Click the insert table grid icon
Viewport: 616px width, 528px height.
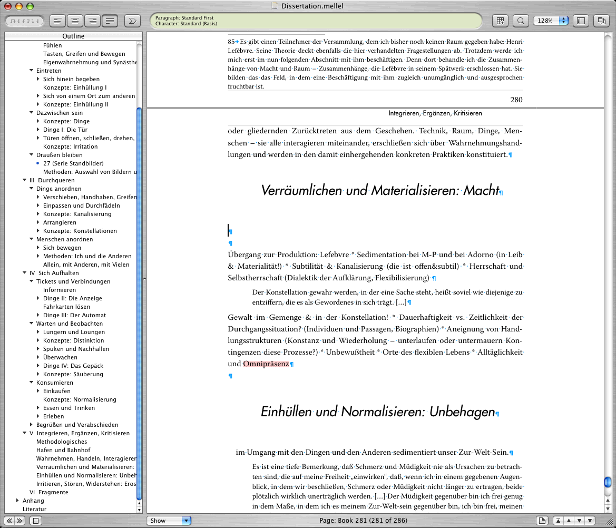tap(501, 21)
